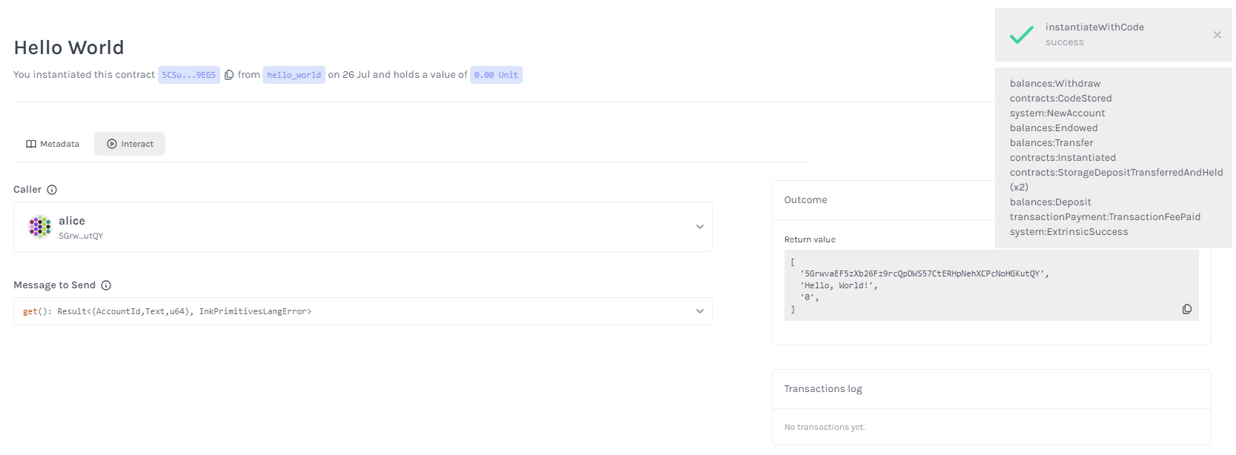The height and width of the screenshot is (455, 1236).
Task: Click the green success checkmark icon
Action: [x=1021, y=35]
